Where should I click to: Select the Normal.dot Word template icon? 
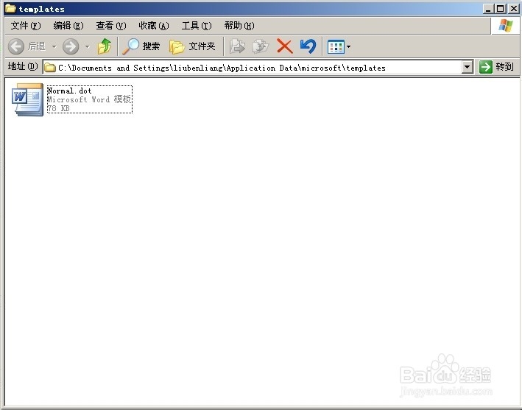[x=28, y=99]
